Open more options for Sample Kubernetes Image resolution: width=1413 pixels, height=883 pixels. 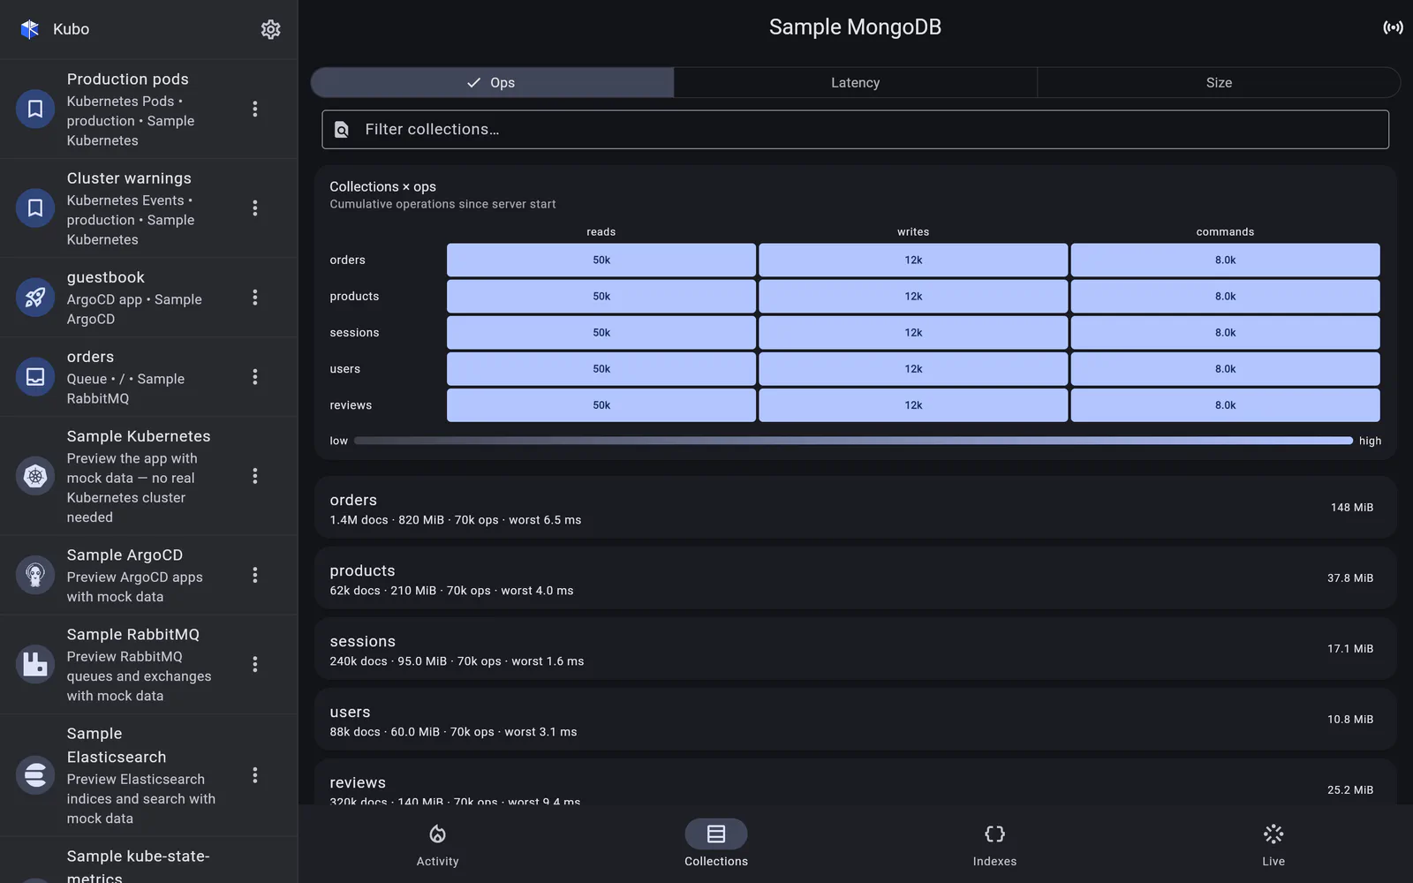coord(255,476)
